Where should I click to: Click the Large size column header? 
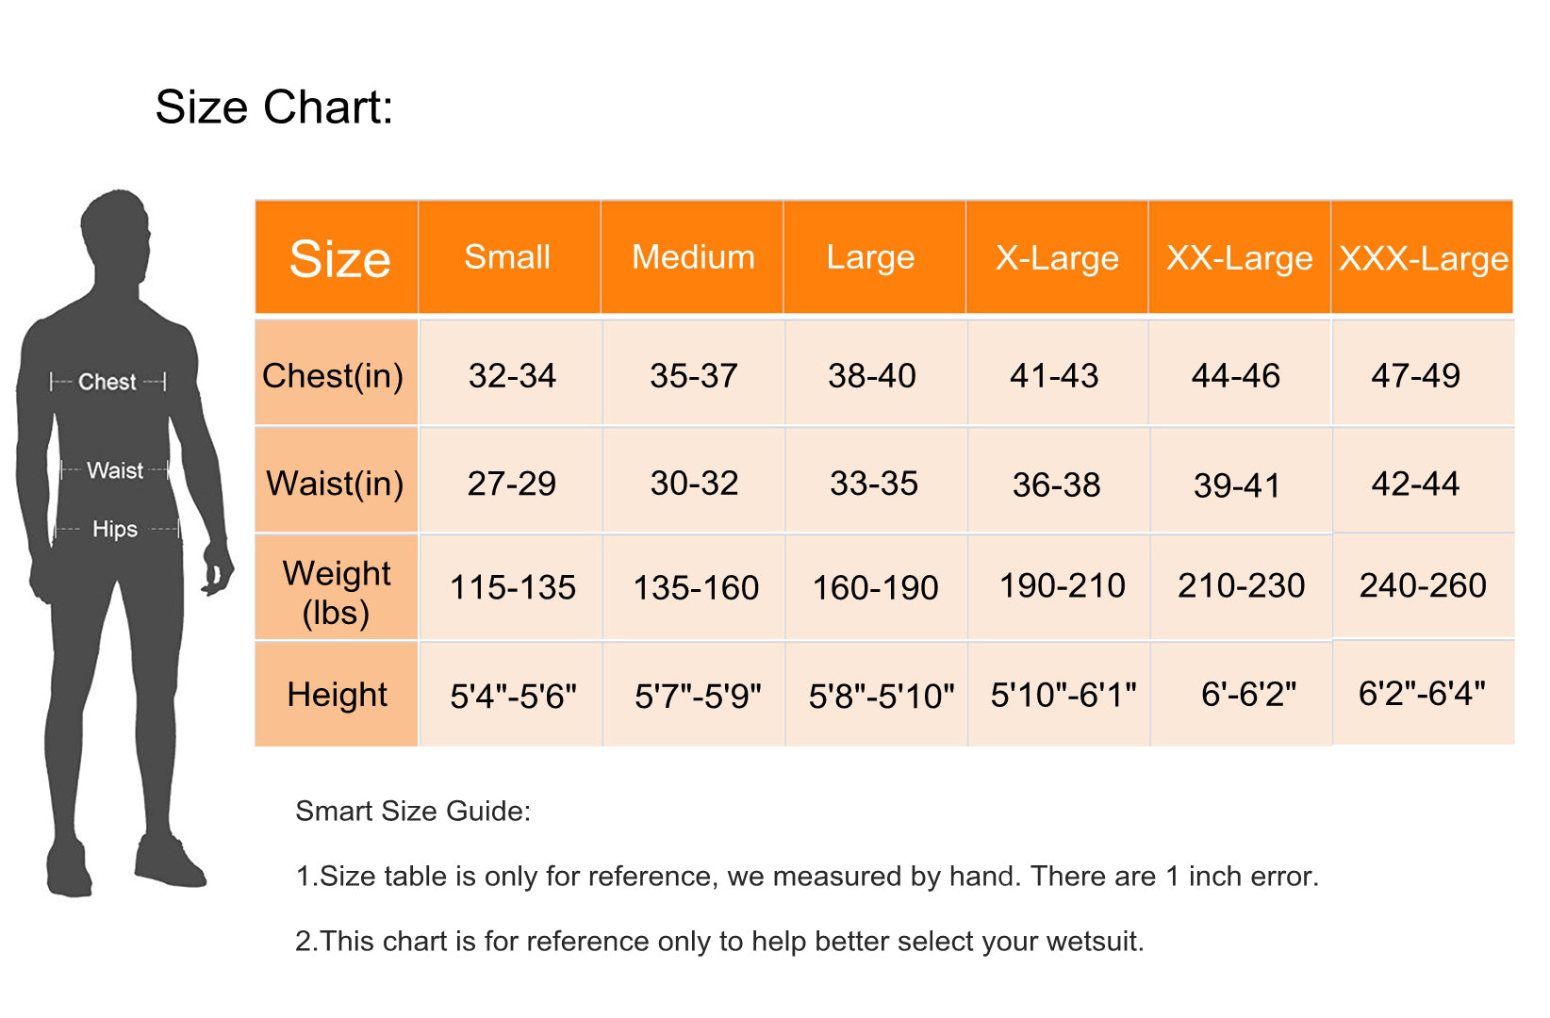coord(870,257)
